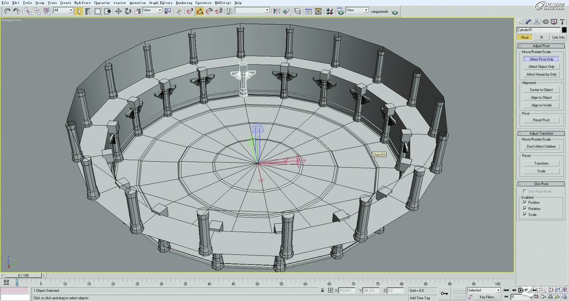Open Schematic View icon
Screen dimensions: 569x301
click(x=318, y=11)
